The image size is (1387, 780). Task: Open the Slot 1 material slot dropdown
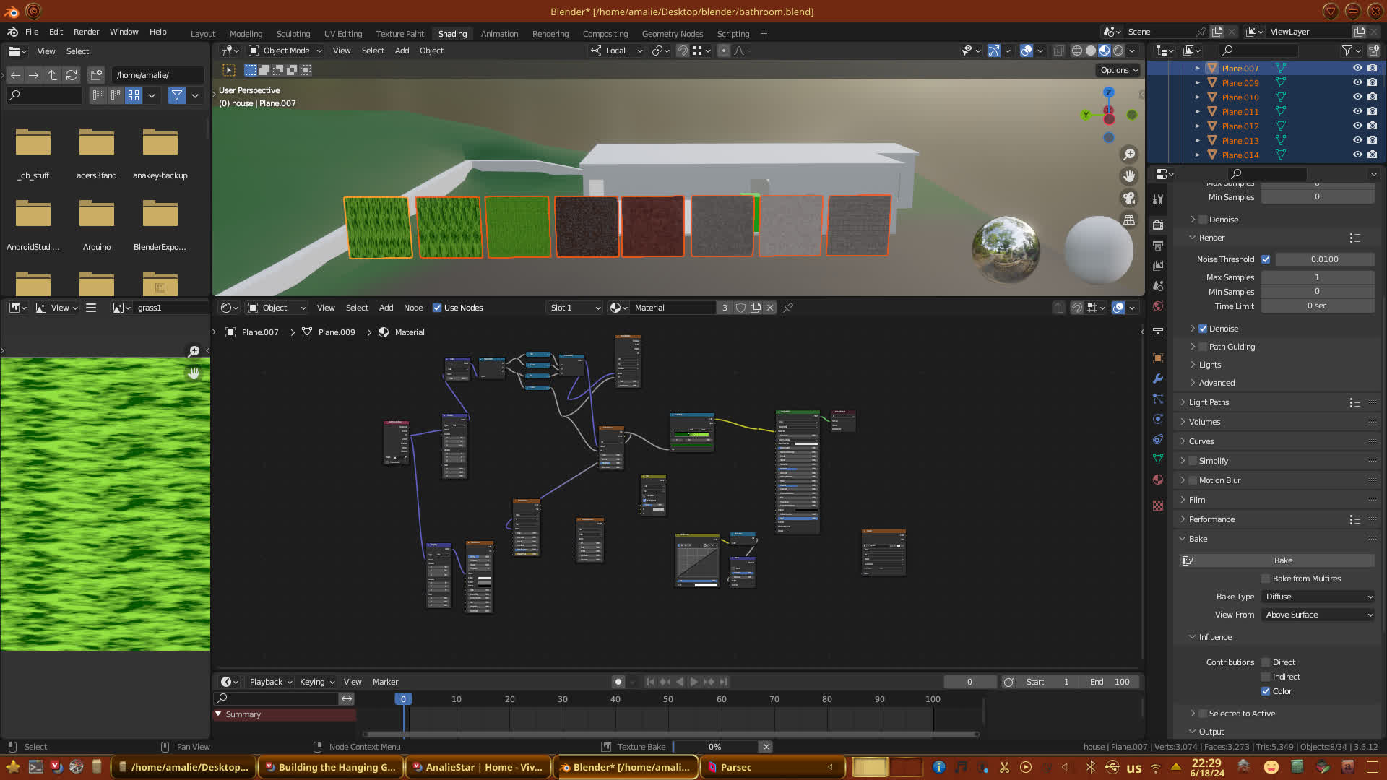coord(574,308)
